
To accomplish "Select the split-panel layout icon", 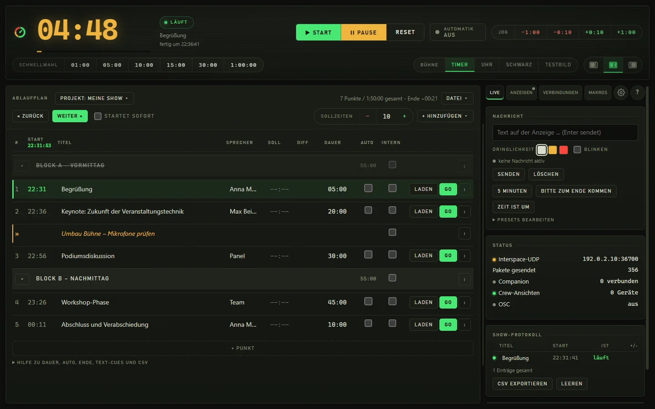I will 613,65.
